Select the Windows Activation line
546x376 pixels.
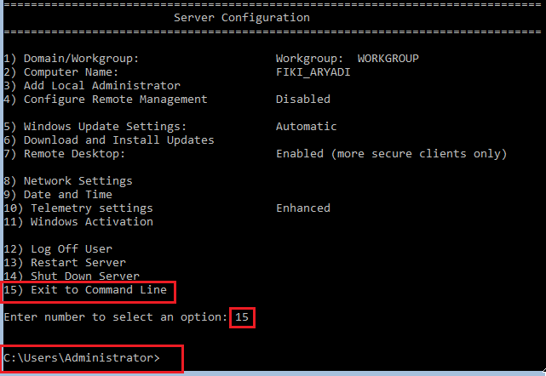[x=78, y=222]
